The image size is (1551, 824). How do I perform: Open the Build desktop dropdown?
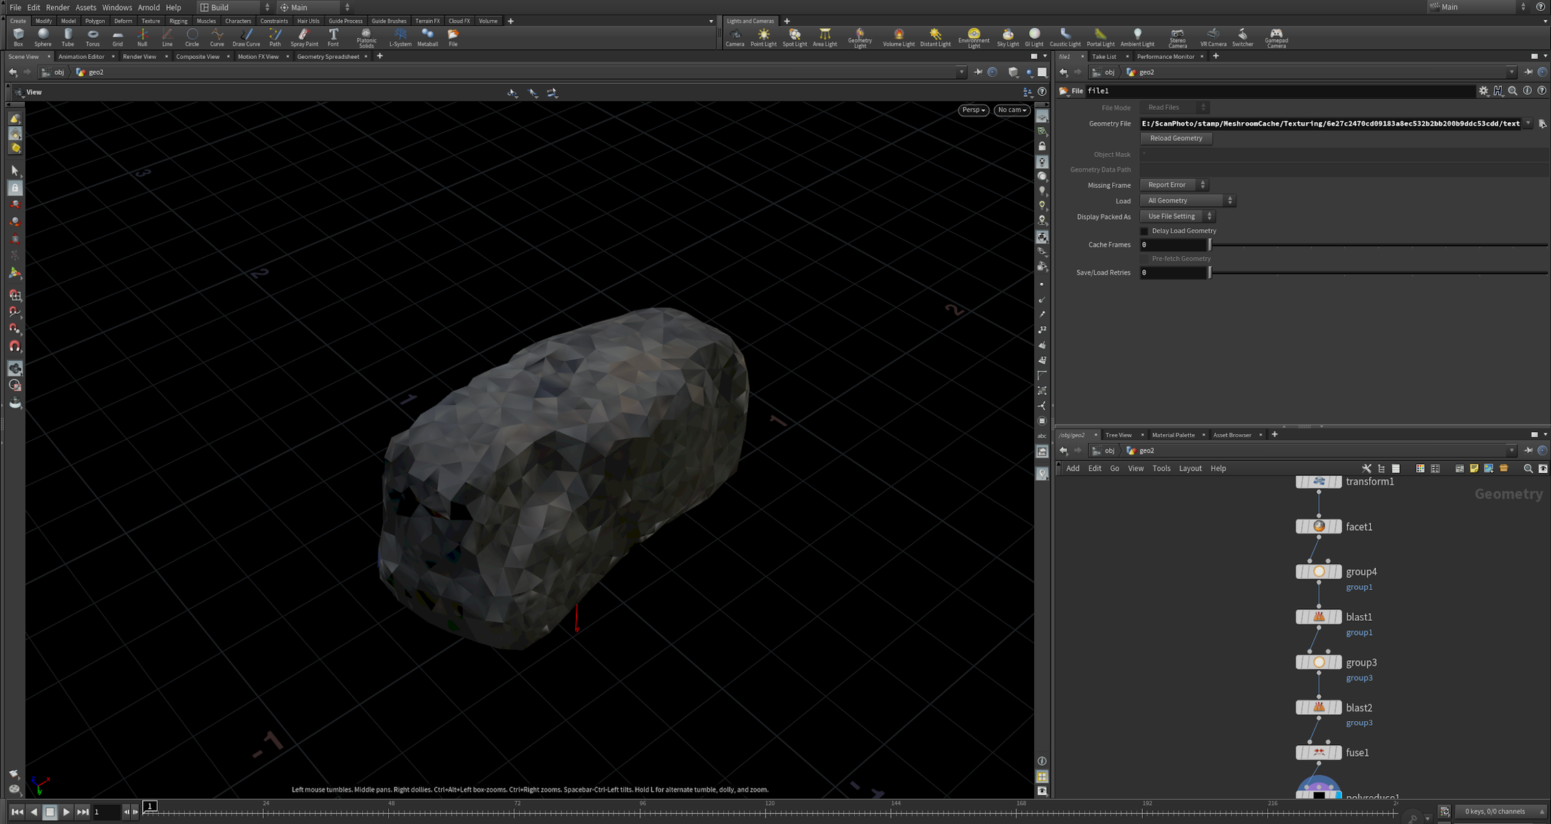pos(235,8)
